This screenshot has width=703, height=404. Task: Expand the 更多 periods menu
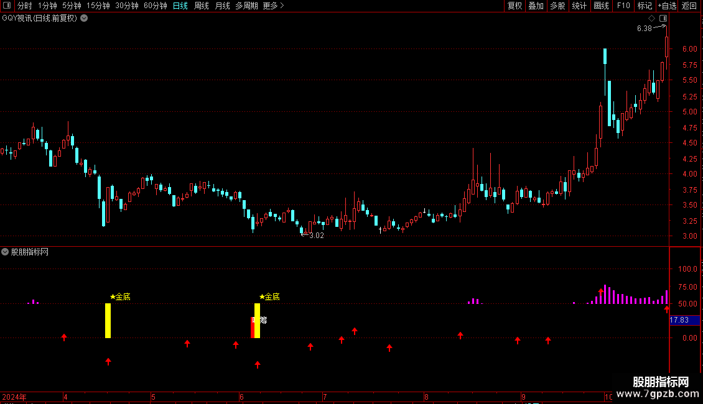point(274,6)
